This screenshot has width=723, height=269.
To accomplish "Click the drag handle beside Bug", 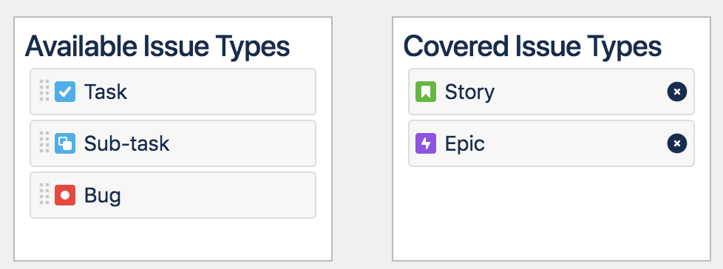I will pos(44,194).
